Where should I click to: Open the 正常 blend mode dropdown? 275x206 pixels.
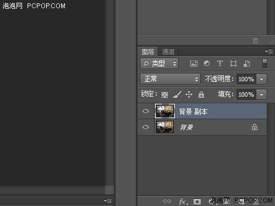tap(170, 79)
